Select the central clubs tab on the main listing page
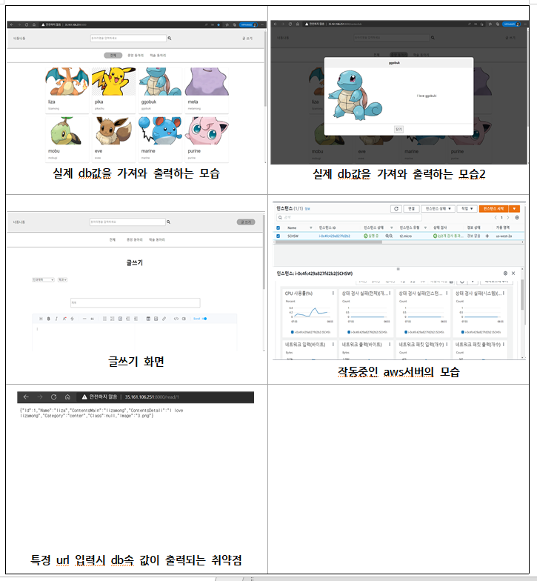Screen dimensions: 537x581 pyautogui.click(x=135, y=55)
